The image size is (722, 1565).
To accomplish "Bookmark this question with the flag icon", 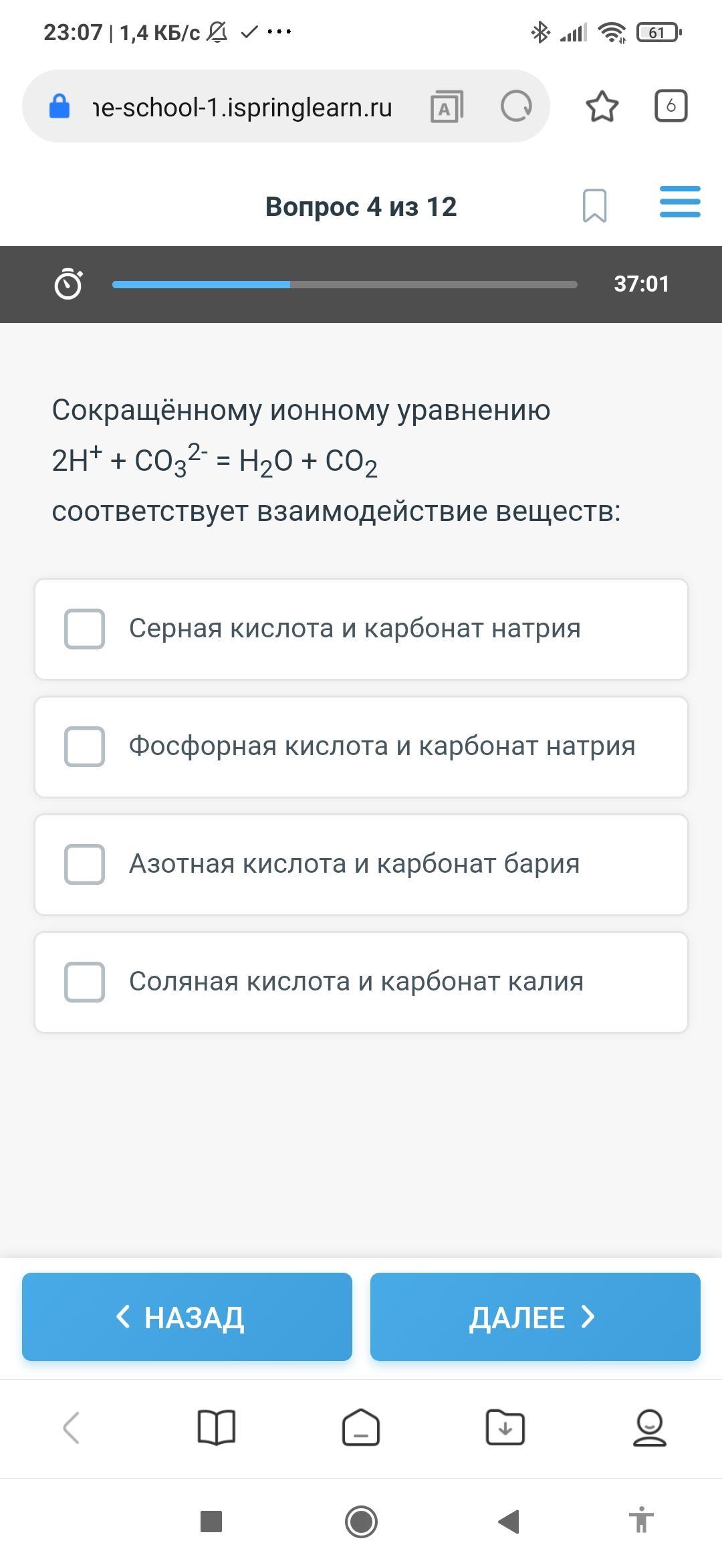I will point(594,205).
